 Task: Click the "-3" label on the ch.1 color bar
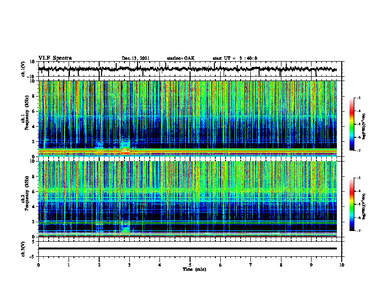click(x=358, y=98)
